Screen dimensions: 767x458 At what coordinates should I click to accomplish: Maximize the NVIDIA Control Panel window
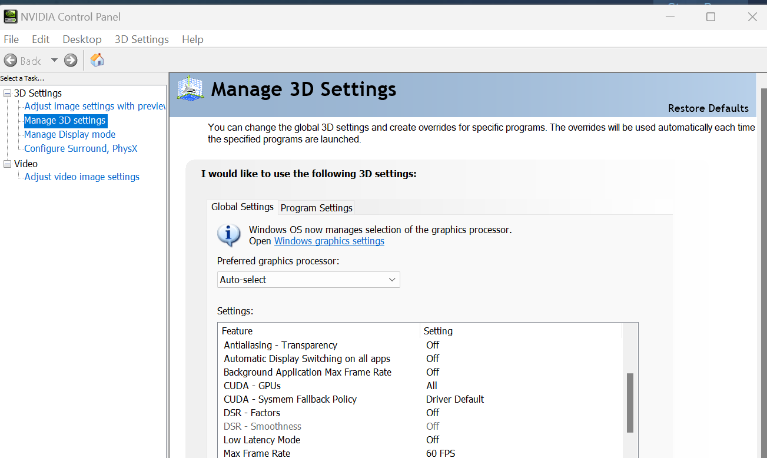coord(710,16)
